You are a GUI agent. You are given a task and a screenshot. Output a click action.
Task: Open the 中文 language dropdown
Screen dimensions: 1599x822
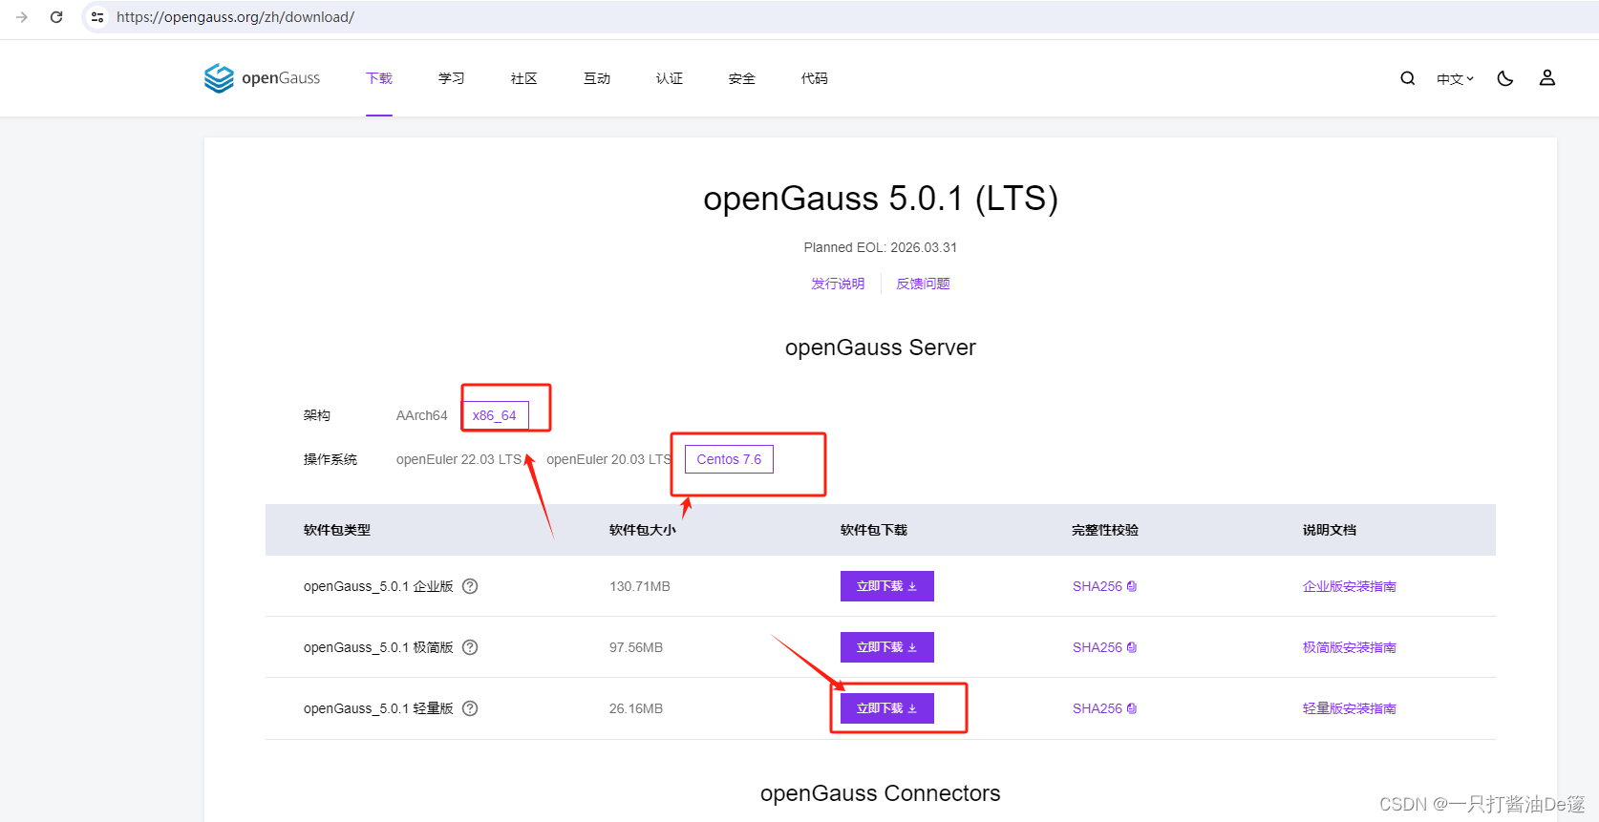click(1455, 79)
